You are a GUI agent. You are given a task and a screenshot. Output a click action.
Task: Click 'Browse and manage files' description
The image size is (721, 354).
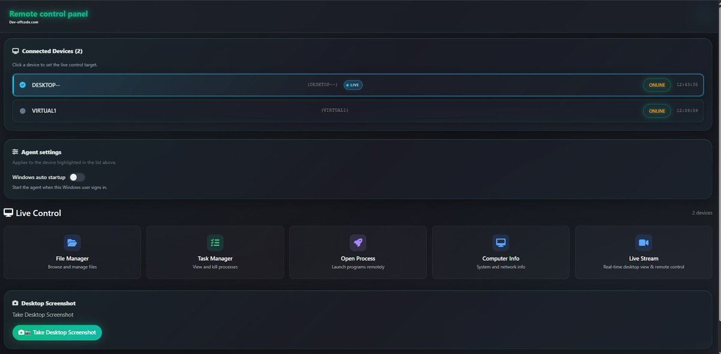click(x=72, y=267)
